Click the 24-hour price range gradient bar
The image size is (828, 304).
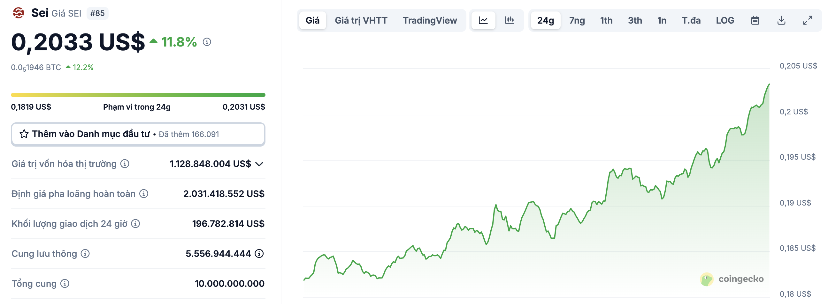coord(138,94)
